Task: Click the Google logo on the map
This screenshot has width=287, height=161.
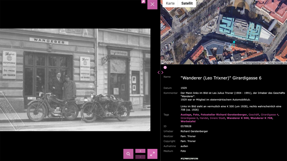Action: 168,61
